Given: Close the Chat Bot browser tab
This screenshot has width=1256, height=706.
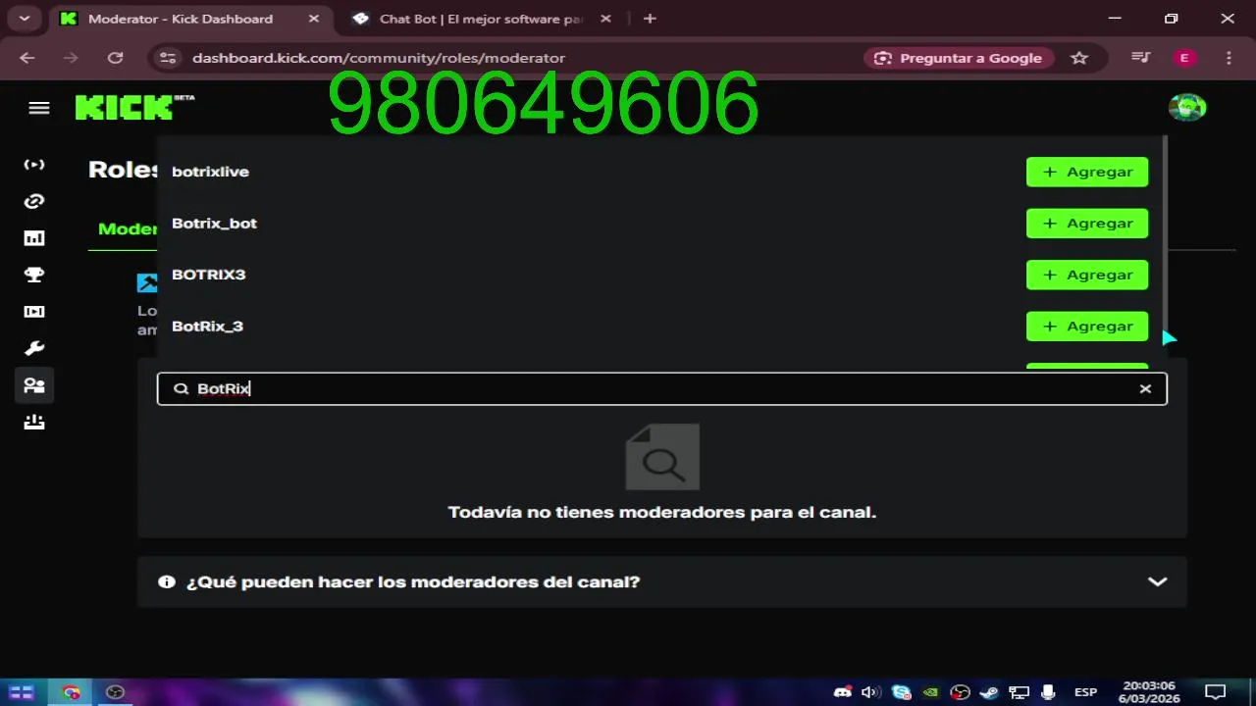Looking at the screenshot, I should 605,19.
